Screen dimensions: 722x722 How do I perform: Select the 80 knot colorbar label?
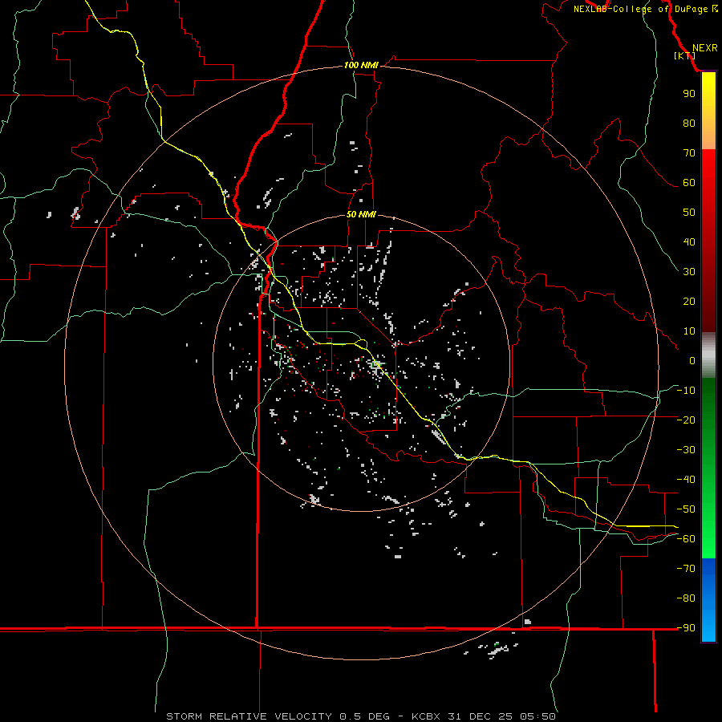[x=689, y=123]
